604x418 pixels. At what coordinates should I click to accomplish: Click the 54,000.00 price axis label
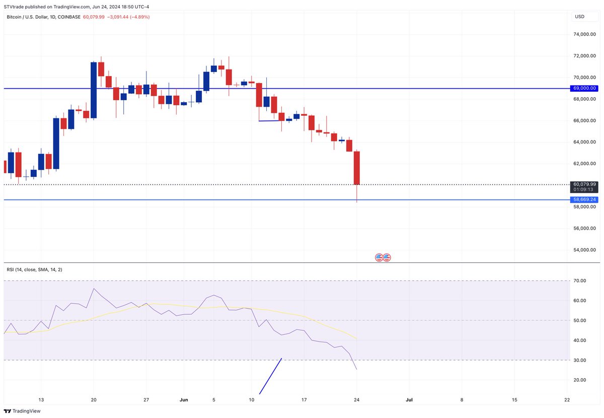click(x=585, y=250)
